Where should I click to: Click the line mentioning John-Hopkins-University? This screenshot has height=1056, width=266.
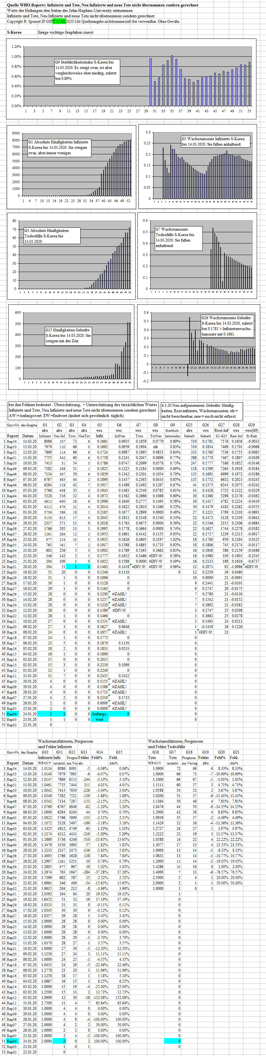pos(70,11)
